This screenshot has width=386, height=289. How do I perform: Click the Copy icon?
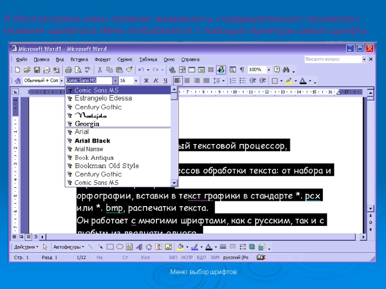(x=110, y=70)
